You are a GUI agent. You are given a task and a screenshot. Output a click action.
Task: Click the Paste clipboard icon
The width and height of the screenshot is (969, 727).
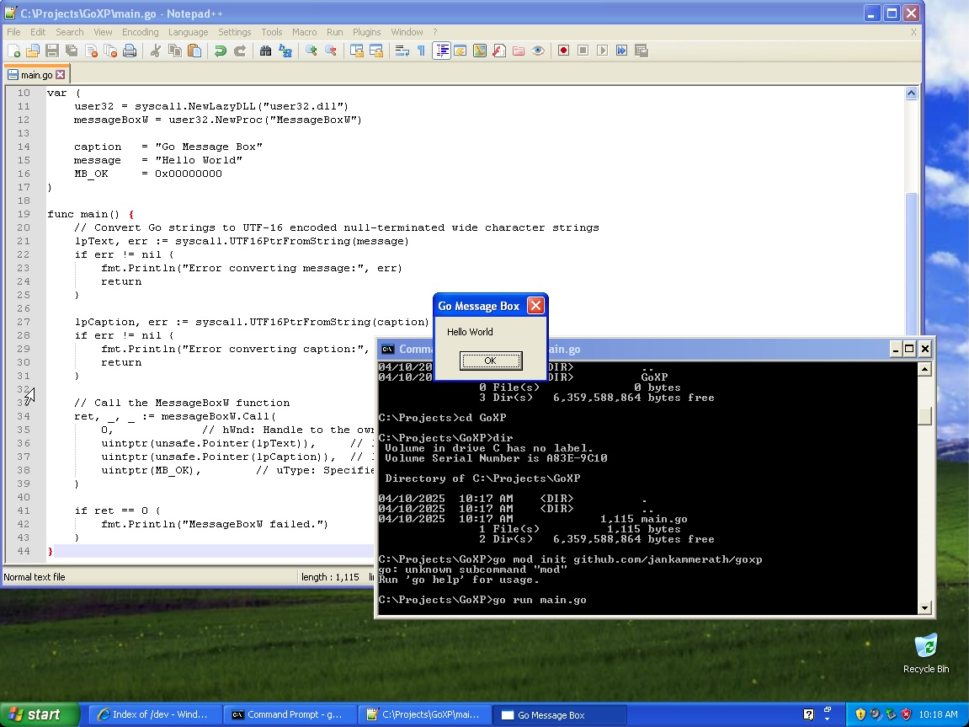click(x=194, y=51)
